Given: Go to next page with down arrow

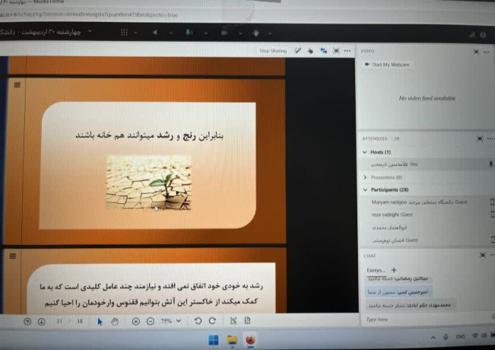Looking at the screenshot, I should [x=41, y=322].
